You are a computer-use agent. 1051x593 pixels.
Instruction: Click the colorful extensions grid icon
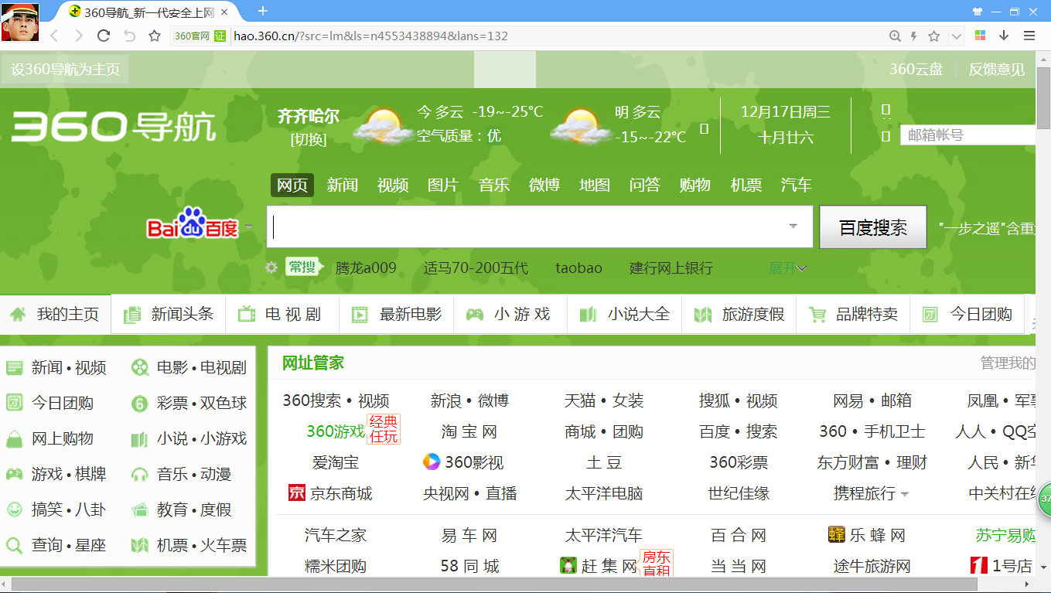click(x=980, y=36)
